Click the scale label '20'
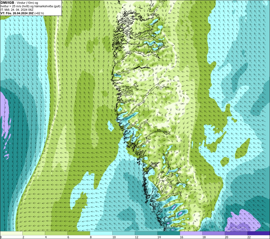Viewport: 270px width, 239px height. 227,237
